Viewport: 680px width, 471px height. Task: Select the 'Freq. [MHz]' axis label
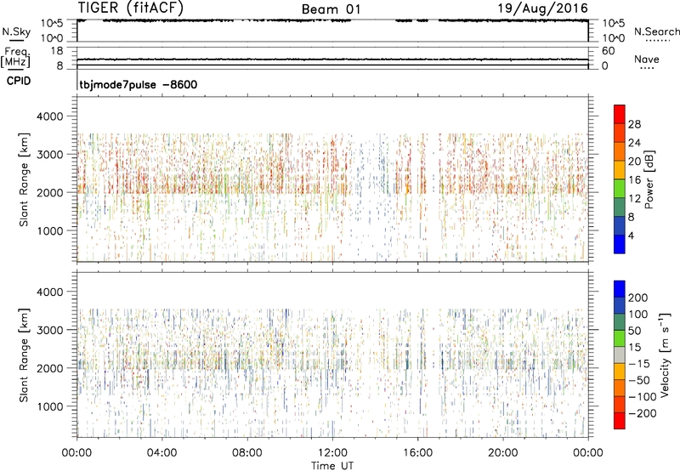16,57
